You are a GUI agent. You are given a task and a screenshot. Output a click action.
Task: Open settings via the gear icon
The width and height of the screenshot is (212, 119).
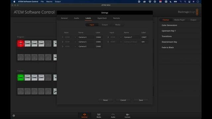[14, 116]
